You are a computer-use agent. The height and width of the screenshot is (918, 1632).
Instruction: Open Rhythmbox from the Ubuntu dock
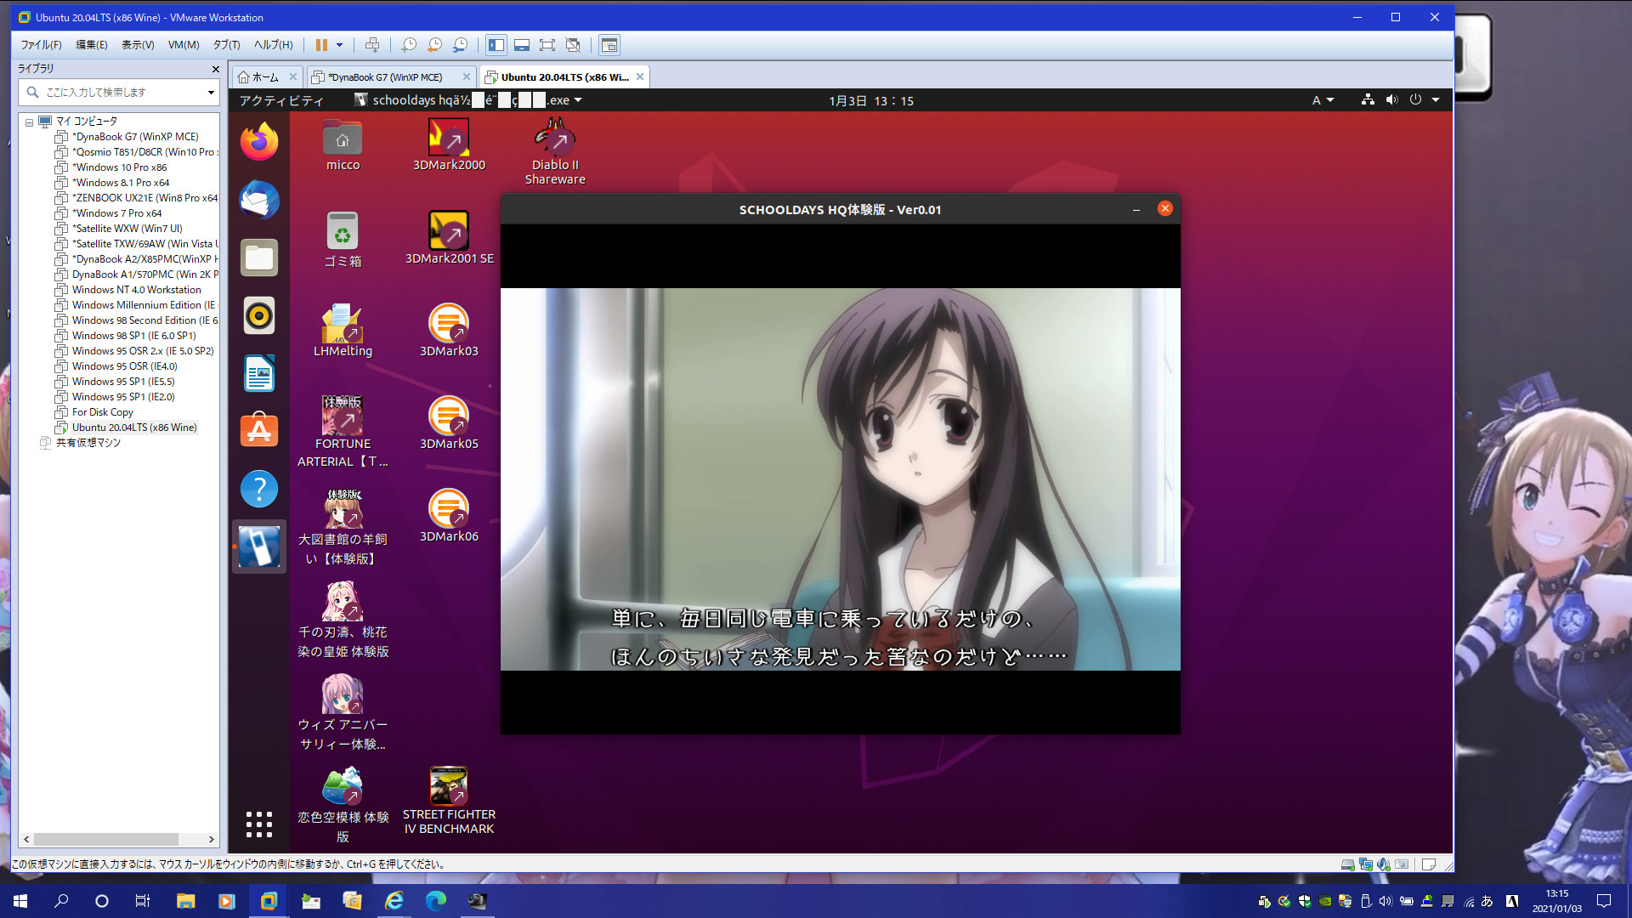259,315
